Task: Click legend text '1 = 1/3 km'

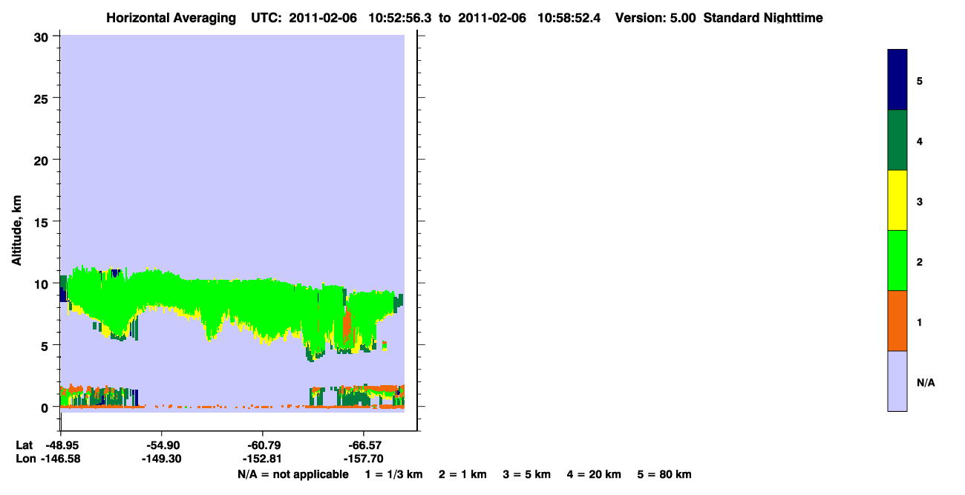Action: (393, 474)
